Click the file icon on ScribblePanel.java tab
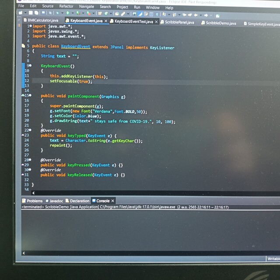This screenshot has width=280, height=280. [x=162, y=22]
